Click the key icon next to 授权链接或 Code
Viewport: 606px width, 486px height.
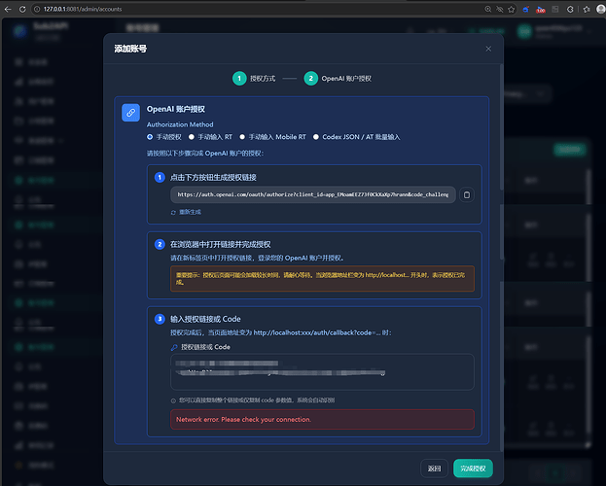[174, 347]
